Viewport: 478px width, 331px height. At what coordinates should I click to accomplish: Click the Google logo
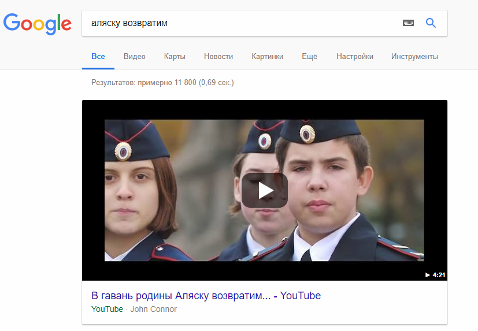[x=37, y=24]
